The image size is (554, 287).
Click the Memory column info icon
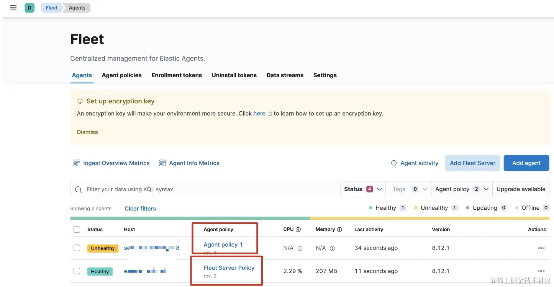(x=339, y=230)
